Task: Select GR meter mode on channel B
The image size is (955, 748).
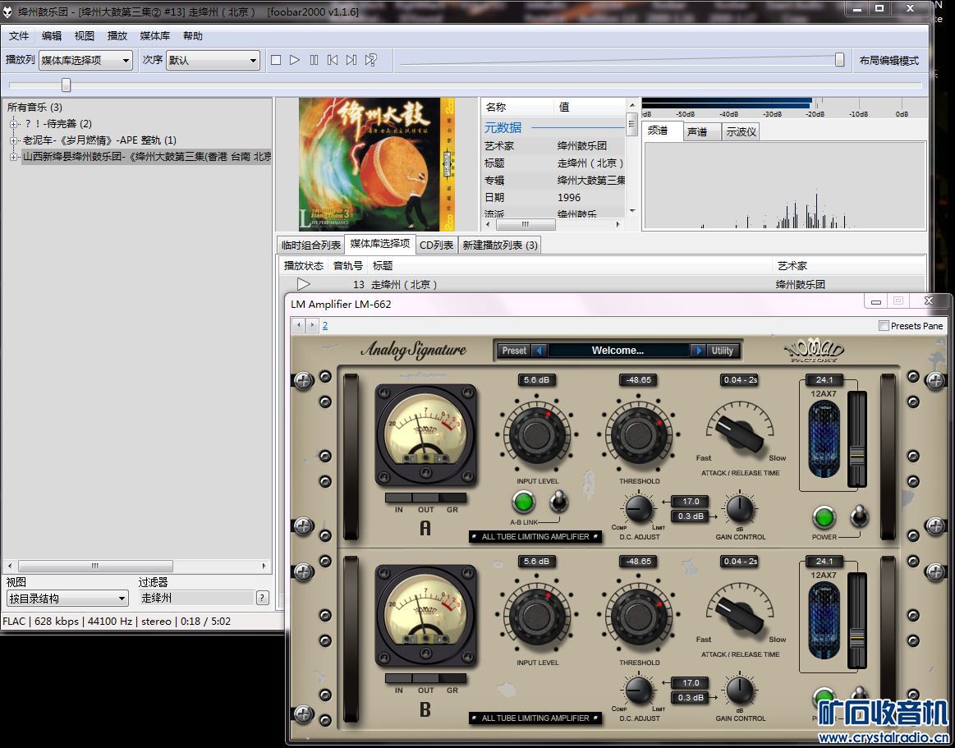Action: pyautogui.click(x=452, y=678)
